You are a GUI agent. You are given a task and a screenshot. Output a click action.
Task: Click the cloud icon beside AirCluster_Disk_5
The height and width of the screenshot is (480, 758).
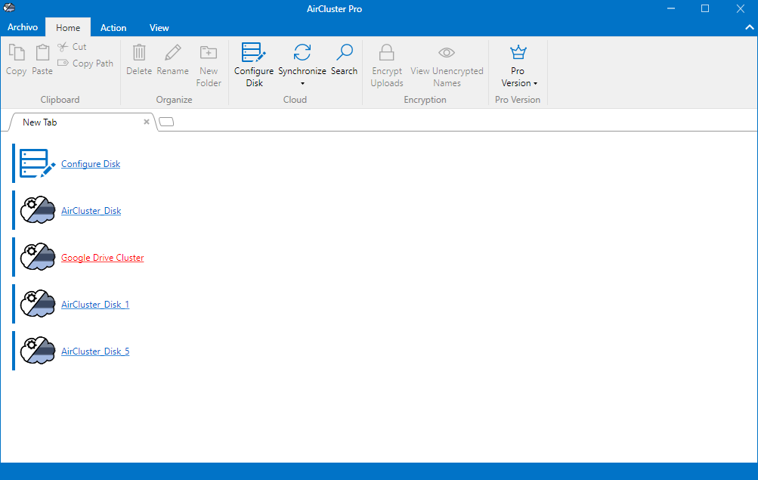pyautogui.click(x=37, y=351)
